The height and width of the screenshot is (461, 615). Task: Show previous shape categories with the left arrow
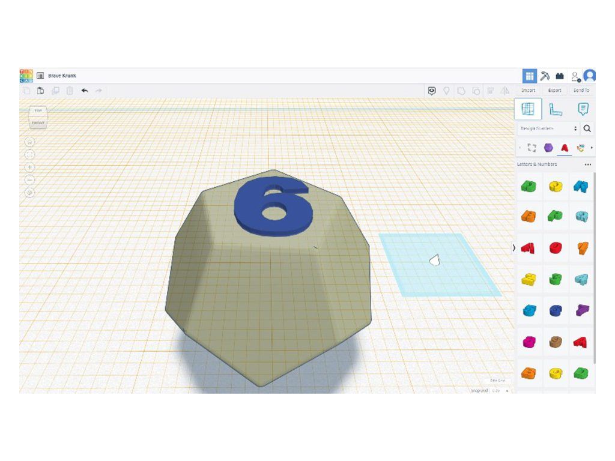click(x=520, y=148)
